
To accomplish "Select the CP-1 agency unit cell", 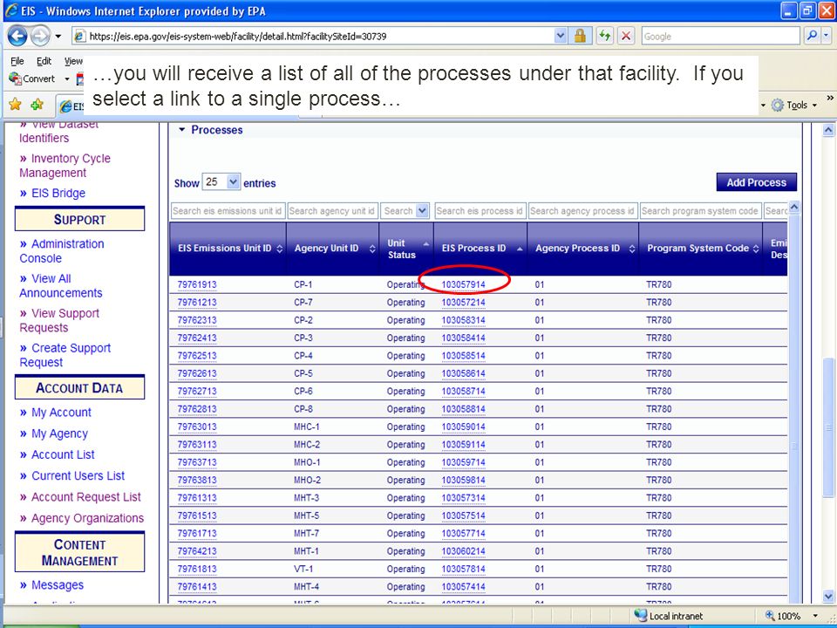I will (303, 284).
